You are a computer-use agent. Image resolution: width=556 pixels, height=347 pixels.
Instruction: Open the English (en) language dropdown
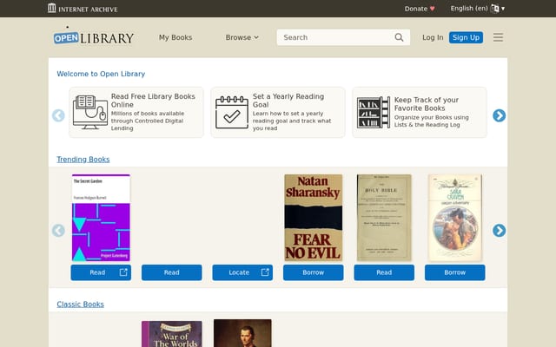pyautogui.click(x=477, y=9)
